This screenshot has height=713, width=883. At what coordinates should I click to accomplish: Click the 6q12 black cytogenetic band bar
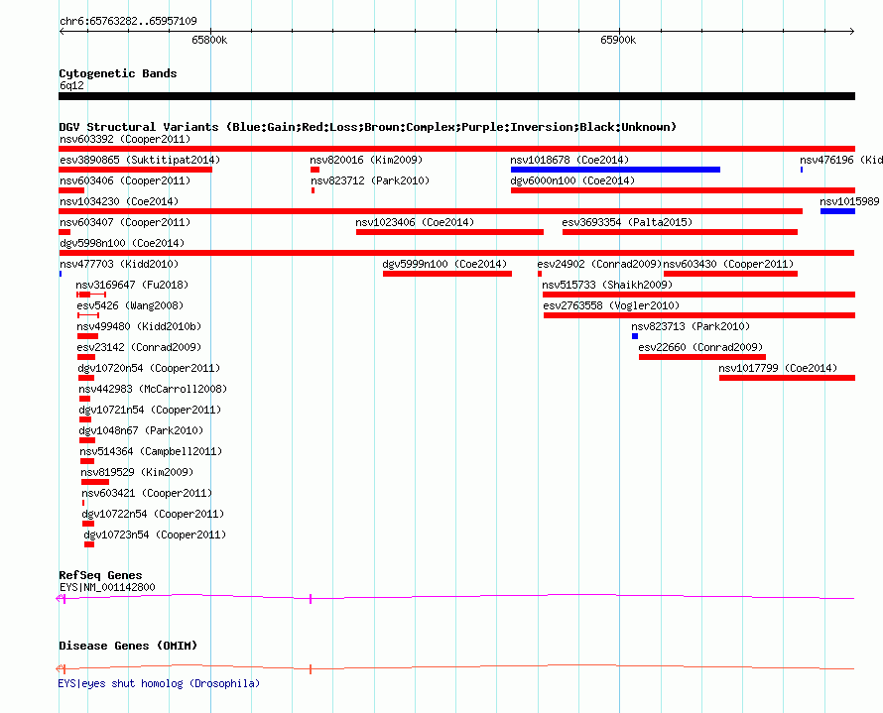[x=456, y=96]
